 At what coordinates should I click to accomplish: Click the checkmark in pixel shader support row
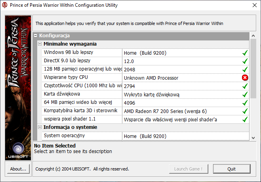(245, 119)
